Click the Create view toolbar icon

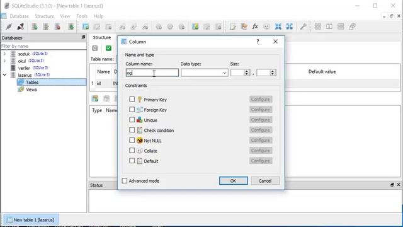pyautogui.click(x=195, y=26)
